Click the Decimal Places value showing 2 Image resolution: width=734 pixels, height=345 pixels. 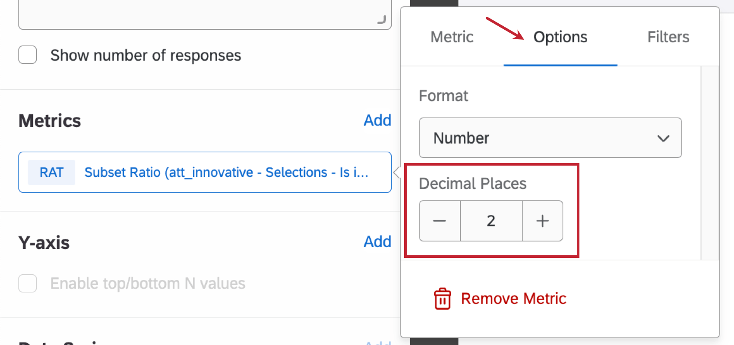pos(491,221)
